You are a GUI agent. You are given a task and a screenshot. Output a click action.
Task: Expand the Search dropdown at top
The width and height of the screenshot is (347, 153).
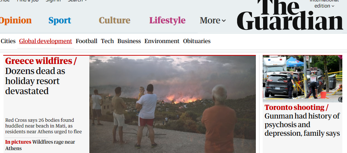click(x=77, y=1)
